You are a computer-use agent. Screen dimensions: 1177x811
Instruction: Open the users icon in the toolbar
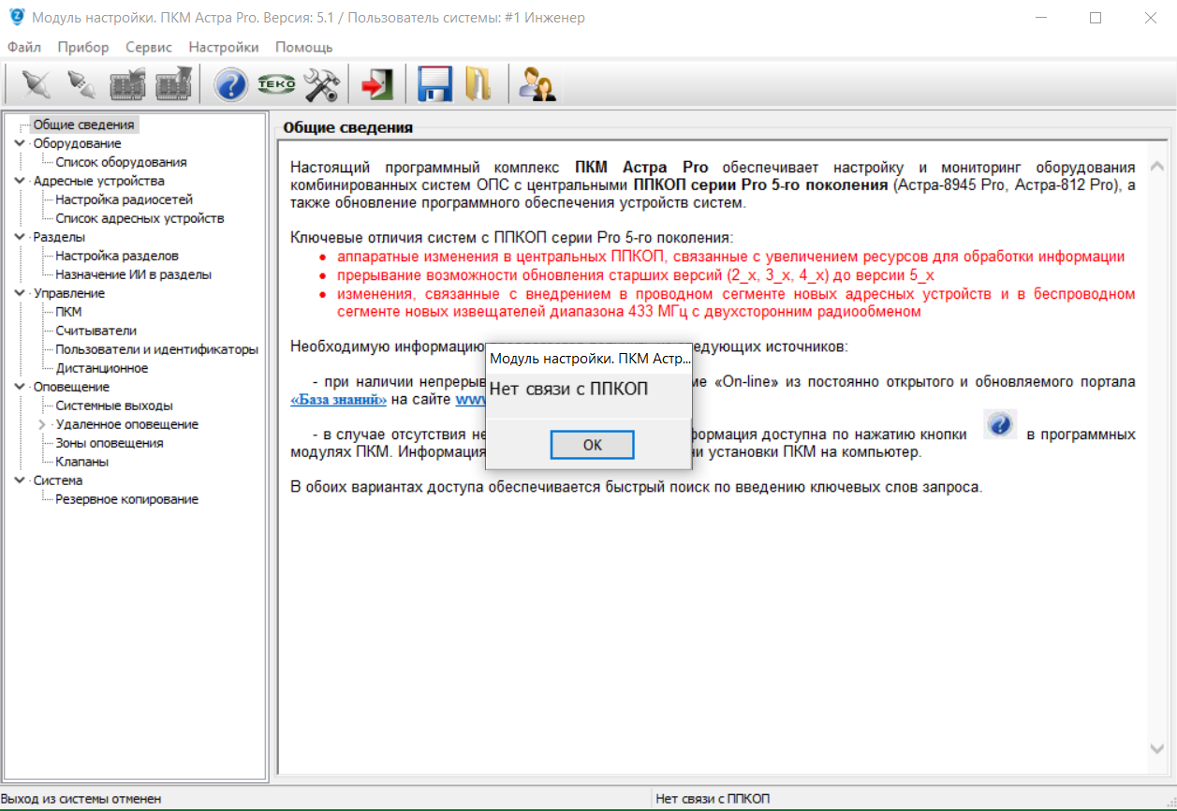pyautogui.click(x=537, y=85)
